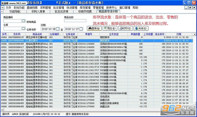This screenshot has width=197, height=117.
Task: Open the 基础档案 menu
Action: (x=32, y=8)
